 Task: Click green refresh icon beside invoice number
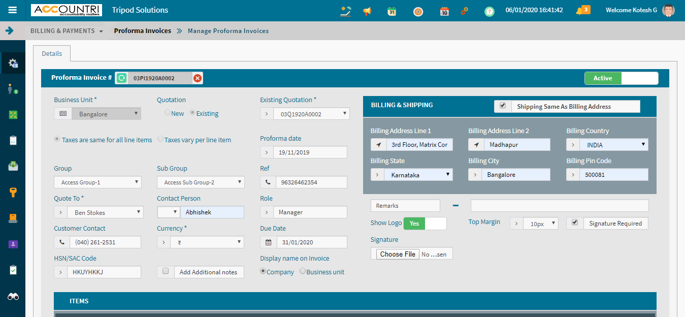pyautogui.click(x=121, y=78)
